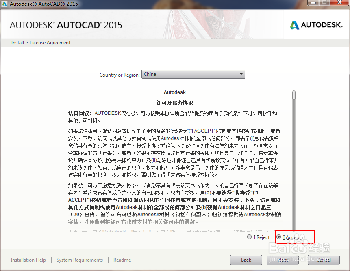Image resolution: width=350 pixels, height=271 pixels.
Task: Click the 认真阅读 bold paragraph start
Action: tap(80, 113)
